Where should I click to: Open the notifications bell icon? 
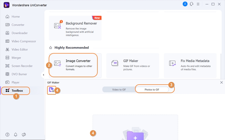tap(16, 134)
